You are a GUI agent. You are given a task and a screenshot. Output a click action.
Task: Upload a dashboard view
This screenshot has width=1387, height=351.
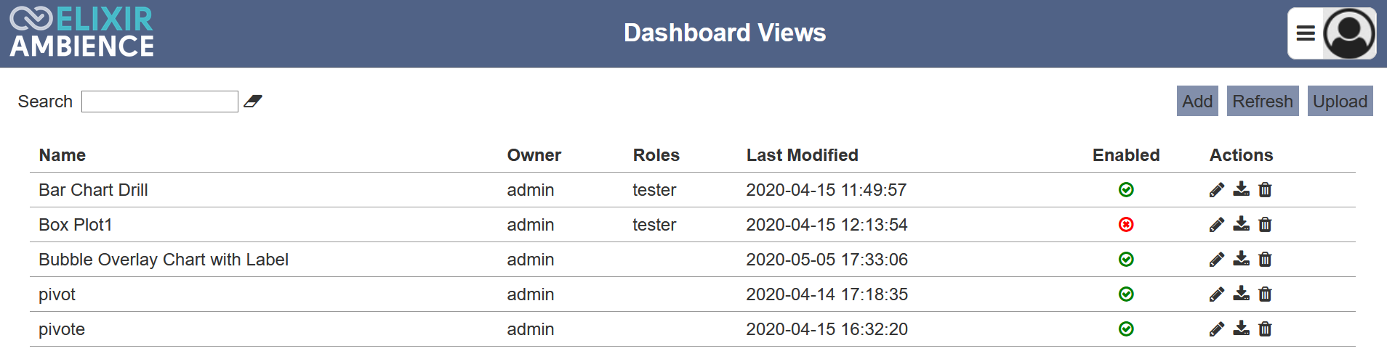1340,101
